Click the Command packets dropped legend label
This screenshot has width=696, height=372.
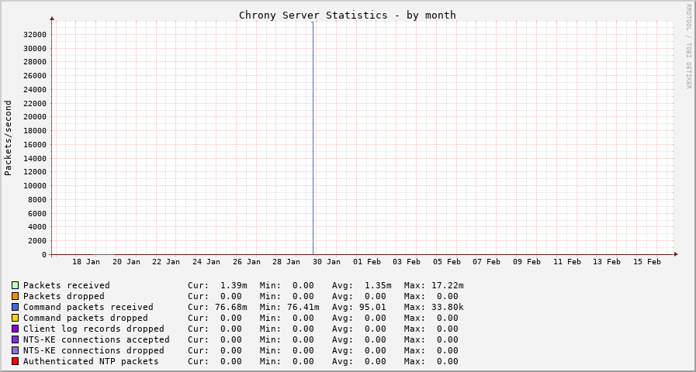tap(85, 318)
